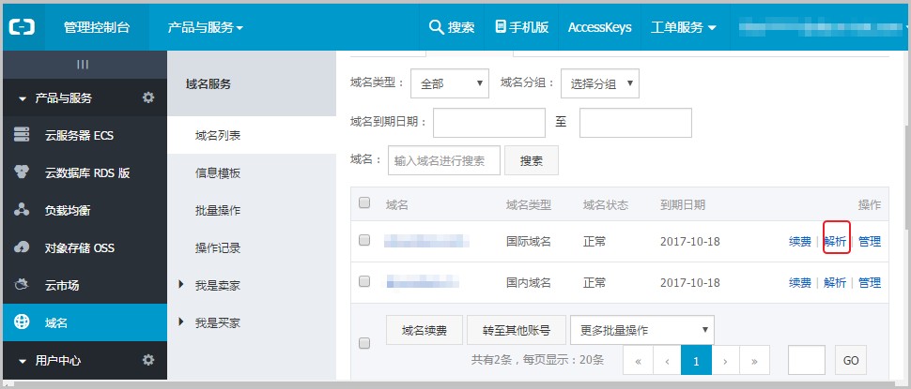Click the 负载均衡 load balancer icon
The width and height of the screenshot is (911, 389).
pos(22,211)
